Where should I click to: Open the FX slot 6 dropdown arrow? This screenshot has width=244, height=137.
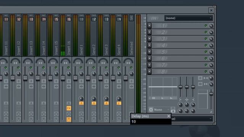149,58
